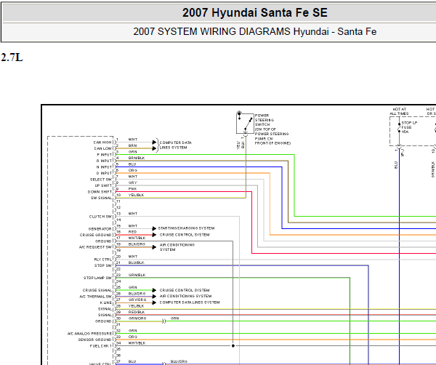Click the HOT AT ALL TIMES label
The image size is (436, 365).
[x=399, y=111]
